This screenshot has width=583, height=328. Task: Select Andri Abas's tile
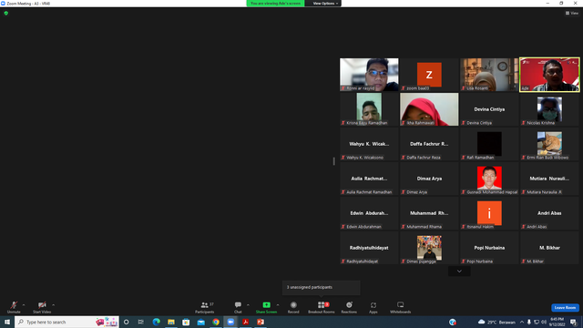point(549,213)
